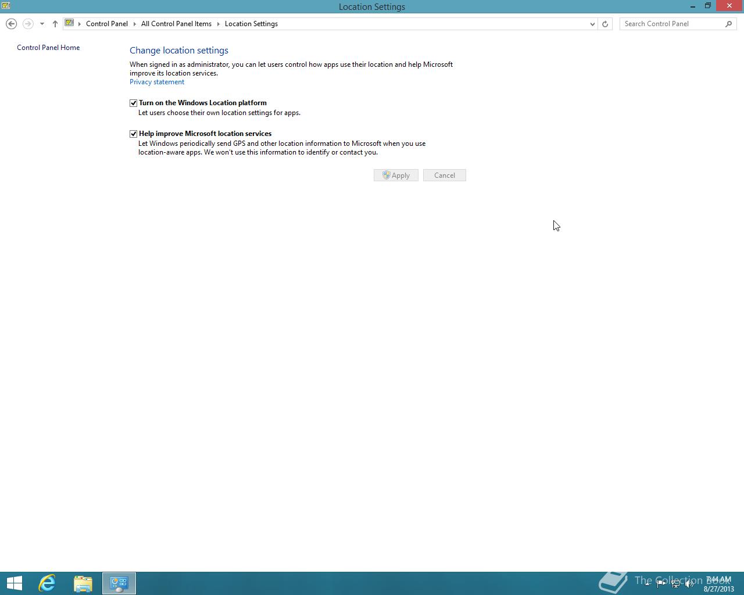The height and width of the screenshot is (595, 744).
Task: Click the Apply button
Action: (396, 175)
